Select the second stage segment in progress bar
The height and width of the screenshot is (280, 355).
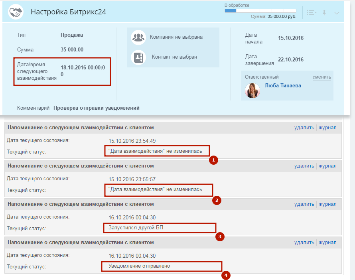tap(242, 11)
